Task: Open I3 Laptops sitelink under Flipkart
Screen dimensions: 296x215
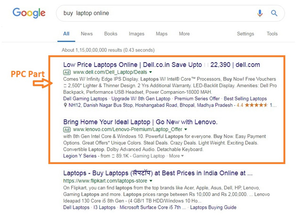Action: (104, 207)
